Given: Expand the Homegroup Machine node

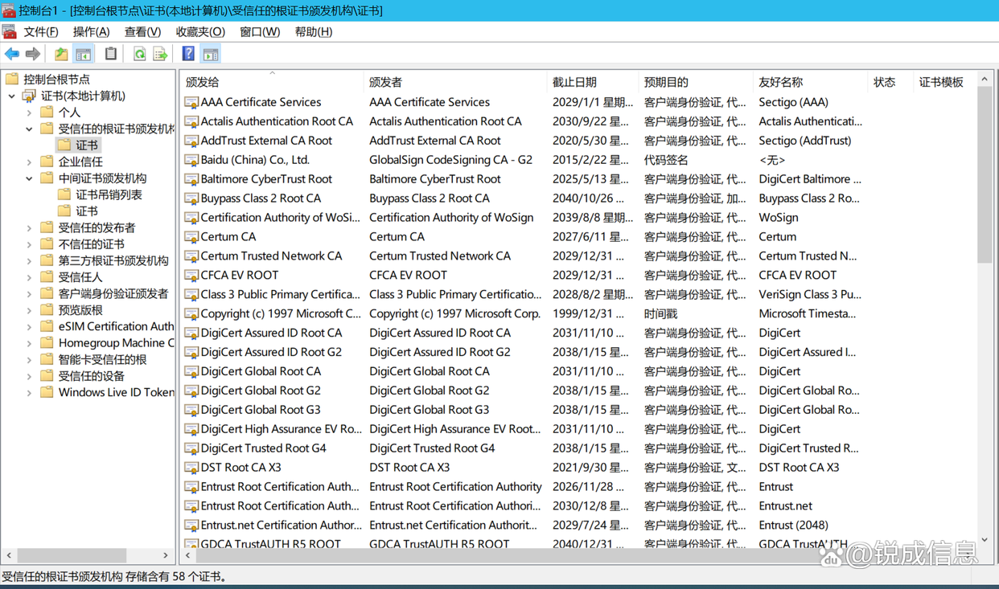Looking at the screenshot, I should [30, 343].
